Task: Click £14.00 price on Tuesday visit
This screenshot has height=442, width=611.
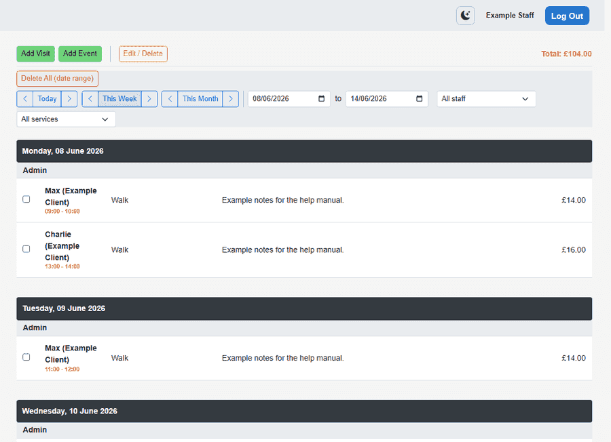Action: tap(573, 358)
